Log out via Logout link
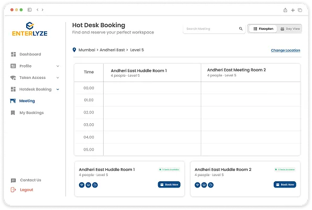Image resolution: width=312 pixels, height=210 pixels. pyautogui.click(x=27, y=190)
